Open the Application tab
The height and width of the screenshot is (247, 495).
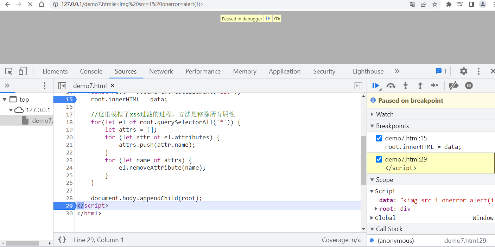[285, 71]
